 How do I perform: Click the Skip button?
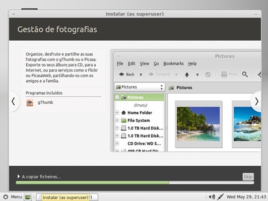pos(248,177)
